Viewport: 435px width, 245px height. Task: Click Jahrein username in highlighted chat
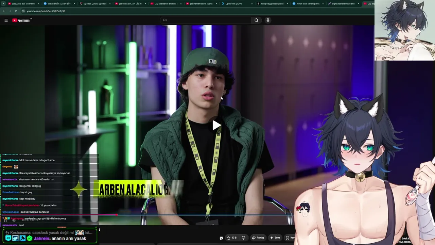point(41,239)
